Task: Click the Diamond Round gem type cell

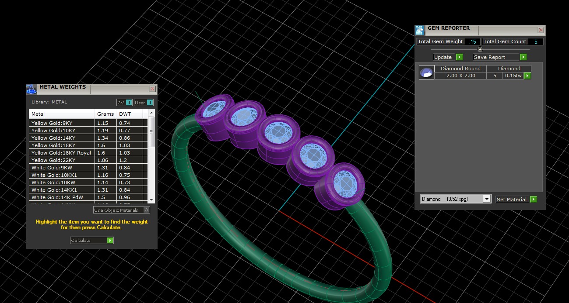Action: click(x=460, y=69)
